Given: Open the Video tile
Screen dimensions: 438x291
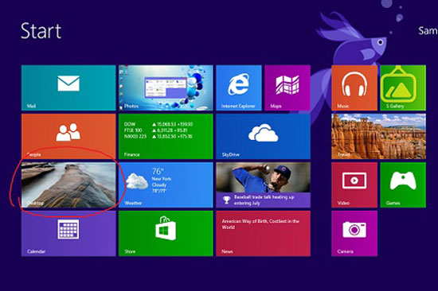Looking at the screenshot, I should click(354, 185).
